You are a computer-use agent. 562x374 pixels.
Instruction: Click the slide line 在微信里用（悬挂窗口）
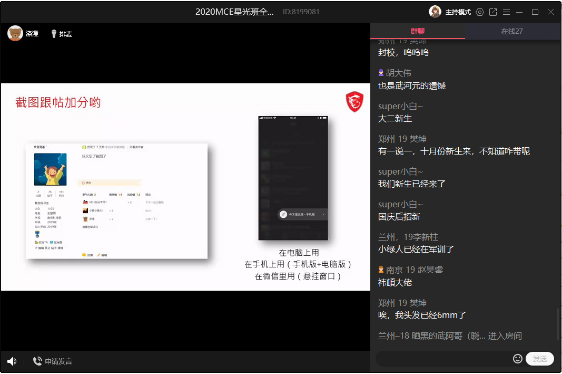tap(298, 276)
